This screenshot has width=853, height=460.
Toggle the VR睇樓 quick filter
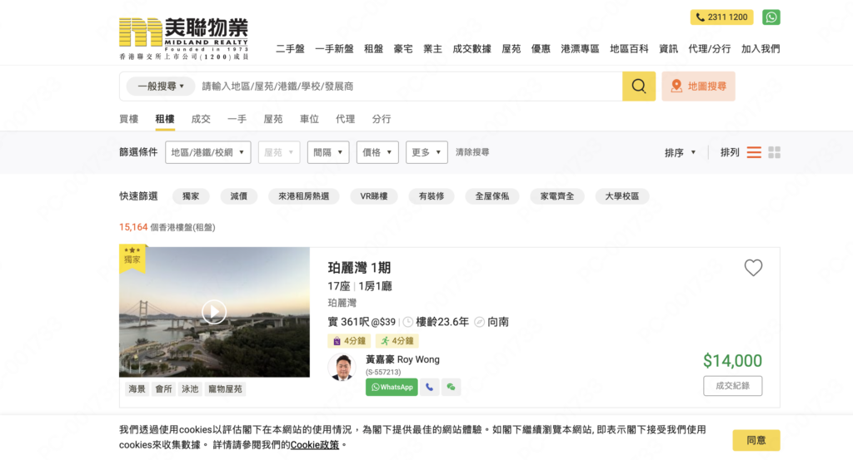(373, 196)
